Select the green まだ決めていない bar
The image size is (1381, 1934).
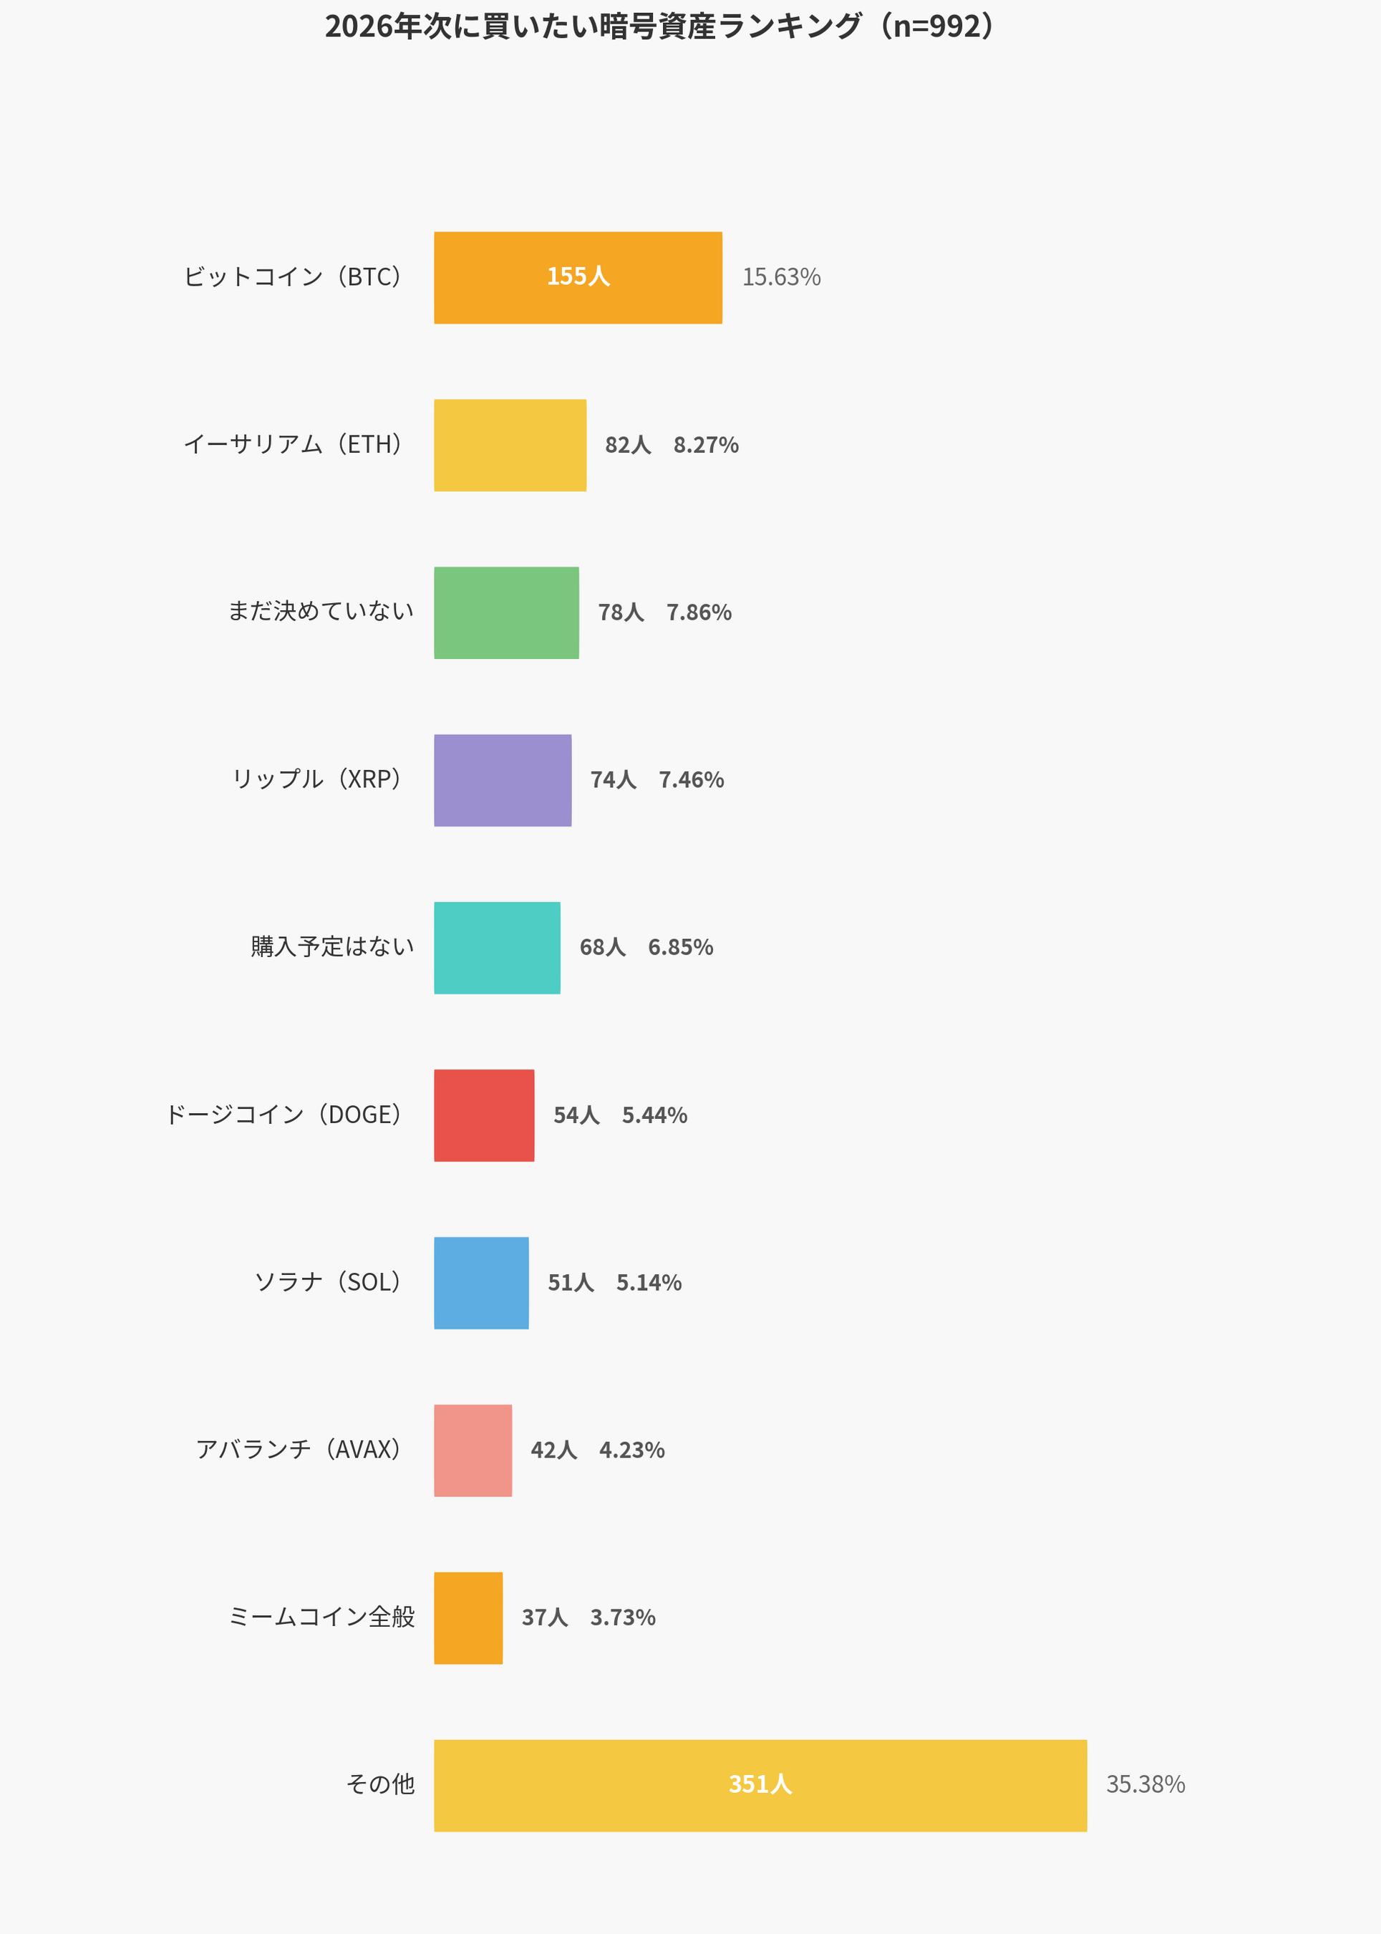(506, 612)
